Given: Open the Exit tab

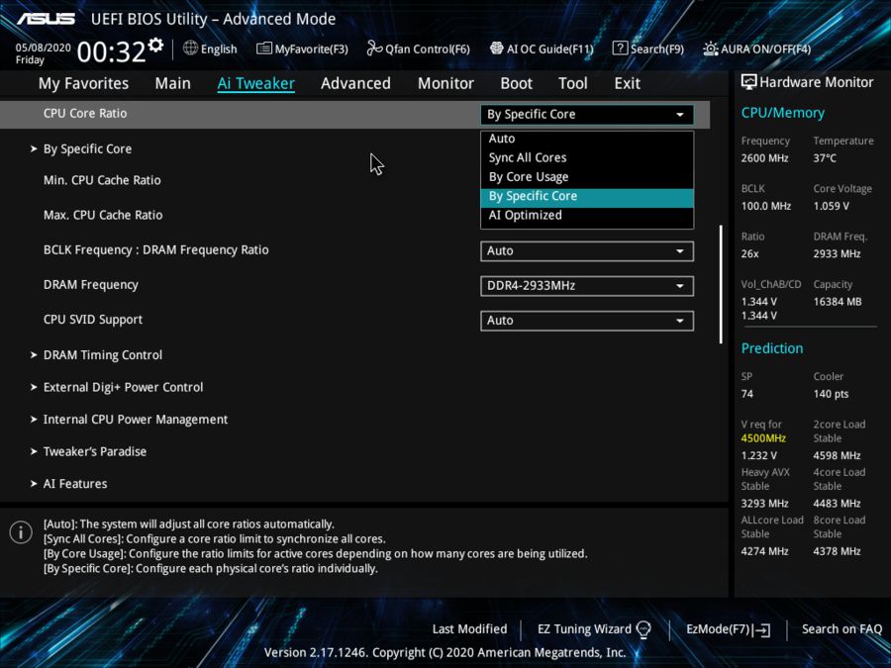Looking at the screenshot, I should 627,83.
